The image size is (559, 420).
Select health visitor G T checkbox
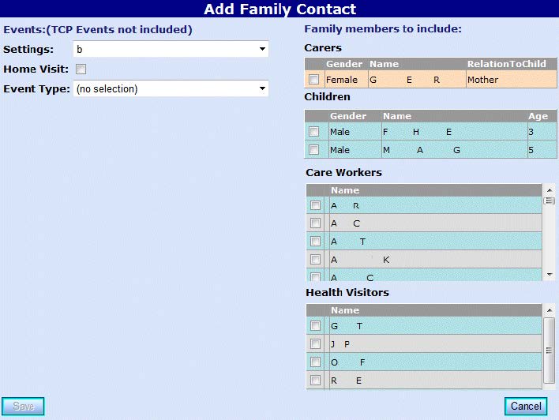click(316, 326)
